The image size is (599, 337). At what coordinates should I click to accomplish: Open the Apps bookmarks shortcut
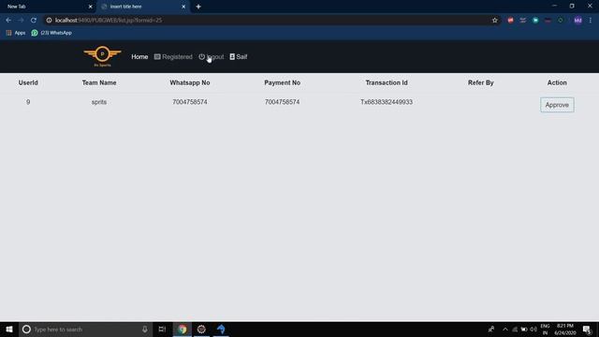pos(16,33)
